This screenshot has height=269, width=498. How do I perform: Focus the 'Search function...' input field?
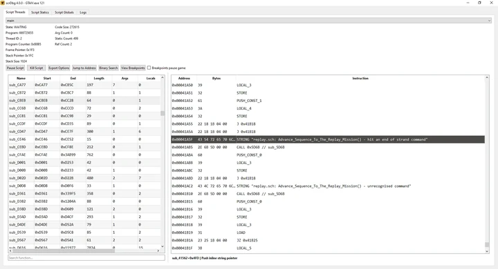86,258
